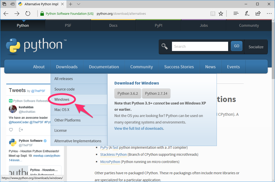
Task: Select Windows in the Downloads menu
Action: click(x=62, y=99)
